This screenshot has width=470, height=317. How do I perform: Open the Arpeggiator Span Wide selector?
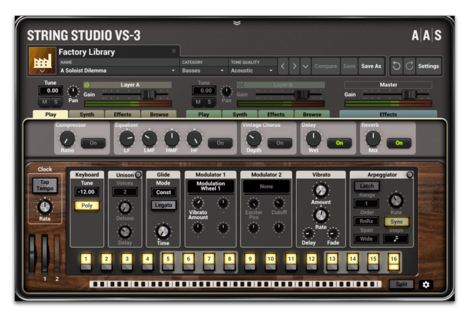pos(367,238)
